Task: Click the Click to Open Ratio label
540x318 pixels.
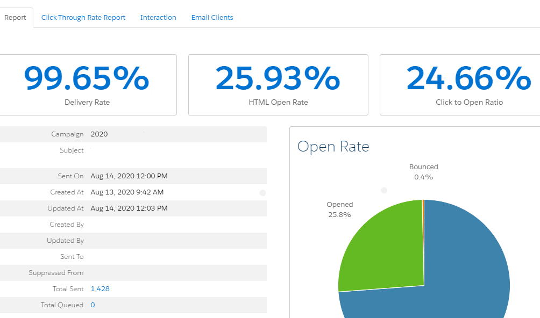Action: click(x=470, y=102)
